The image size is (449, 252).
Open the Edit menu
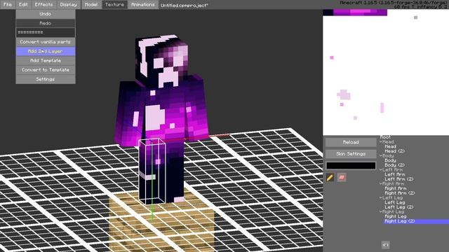[23, 5]
